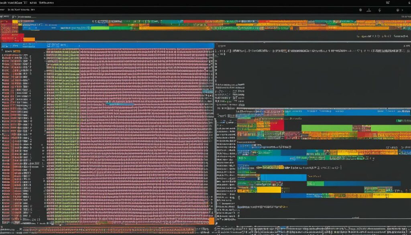Screen dimensions: 411x235
Task: Click the blue header bar of lower-right chart panel
Action: pos(321,112)
